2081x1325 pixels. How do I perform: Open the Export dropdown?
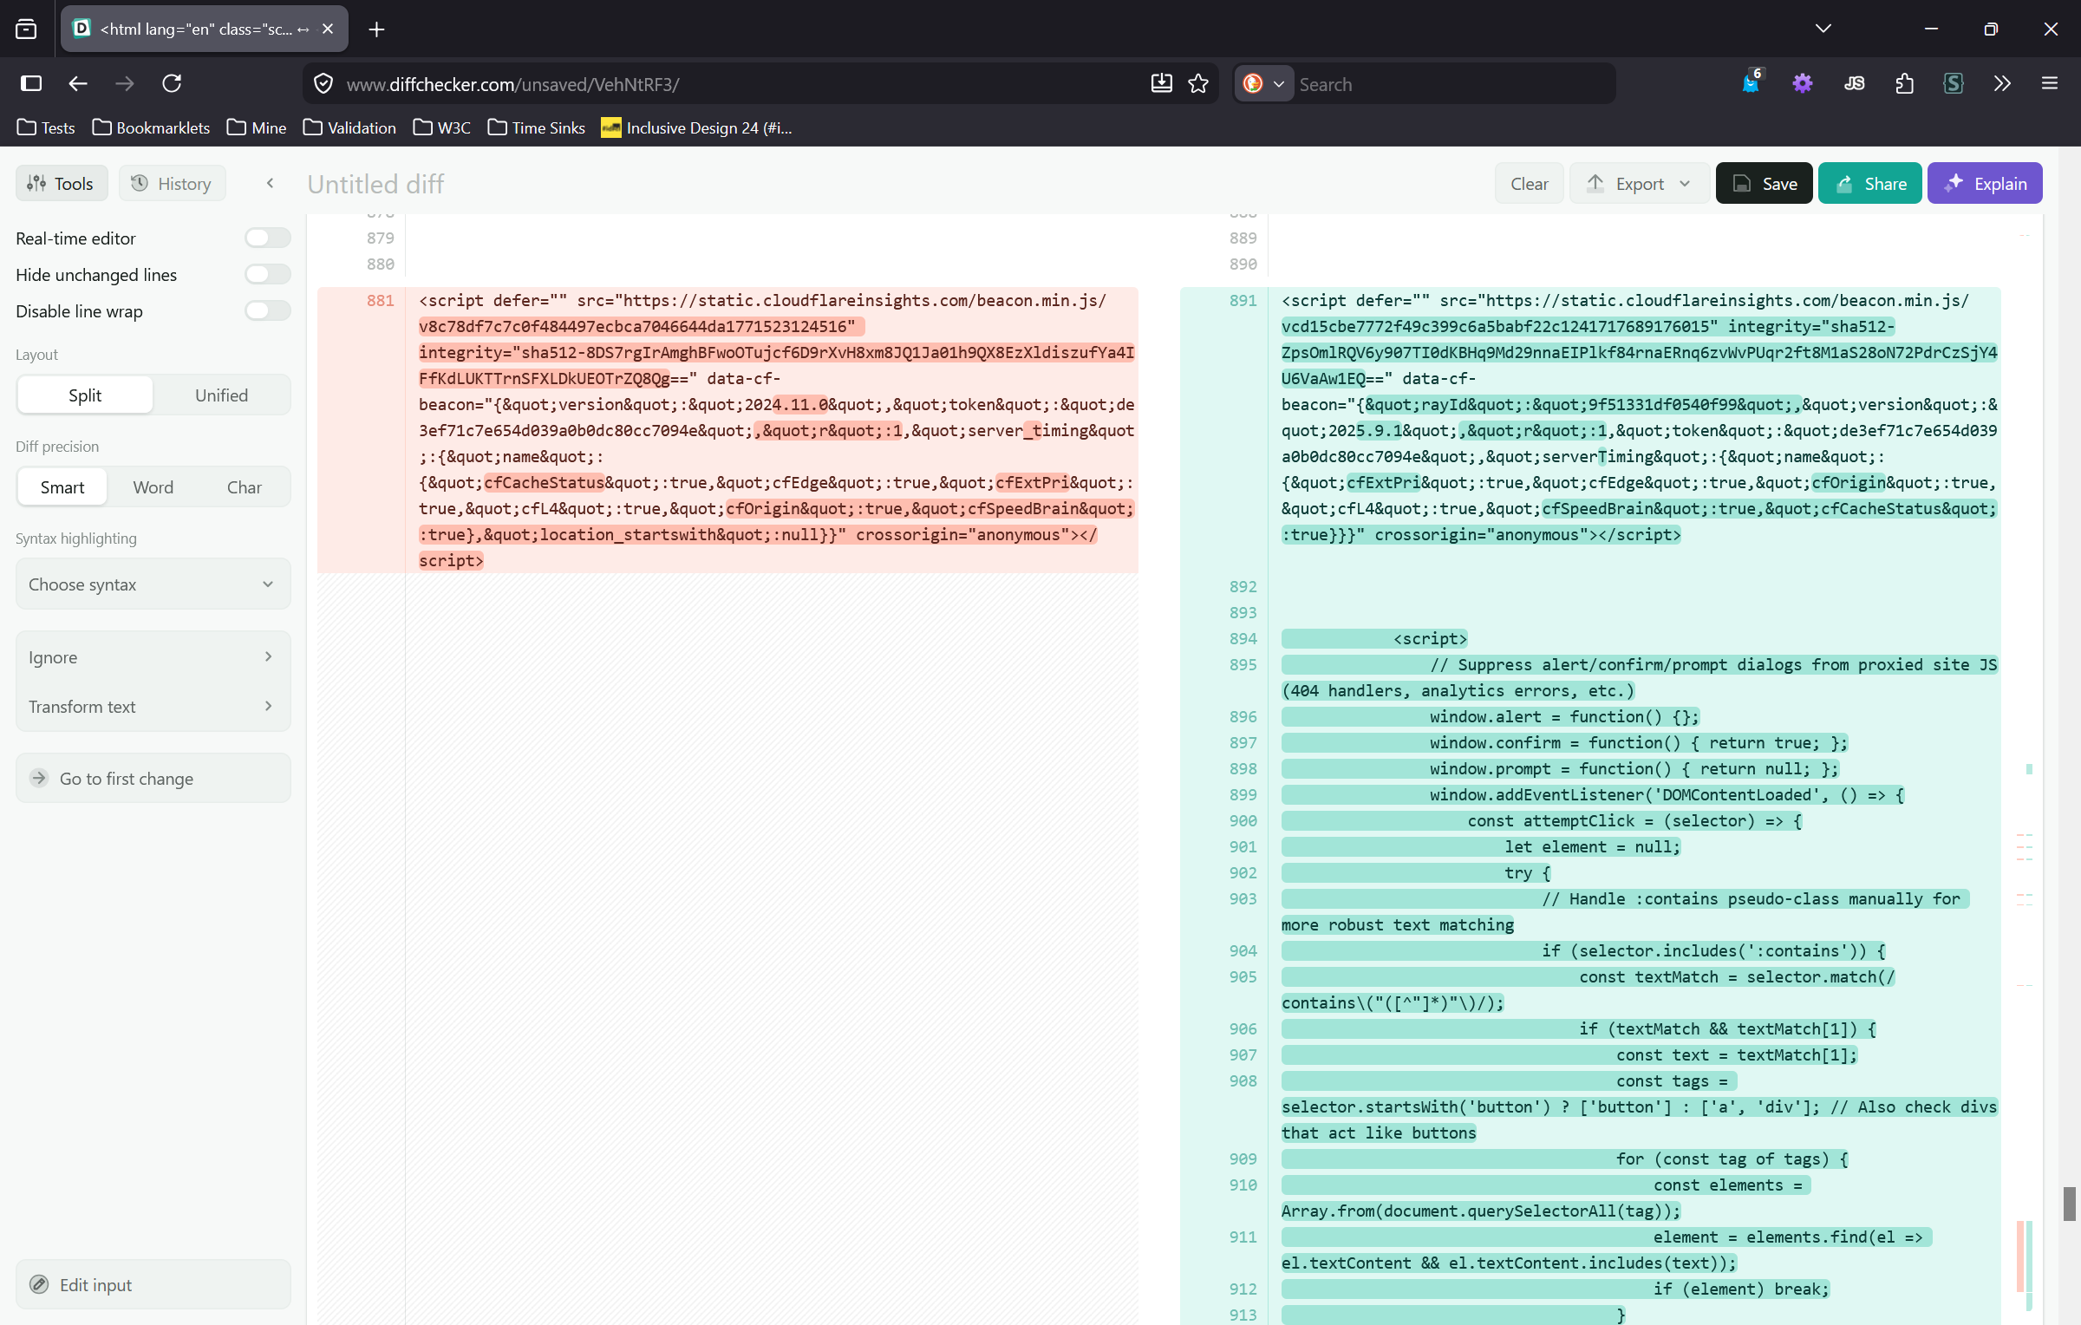click(x=1640, y=183)
